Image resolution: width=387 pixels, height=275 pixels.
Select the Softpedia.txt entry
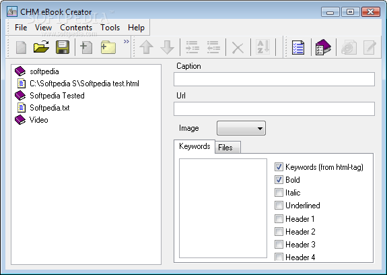pyautogui.click(x=50, y=108)
